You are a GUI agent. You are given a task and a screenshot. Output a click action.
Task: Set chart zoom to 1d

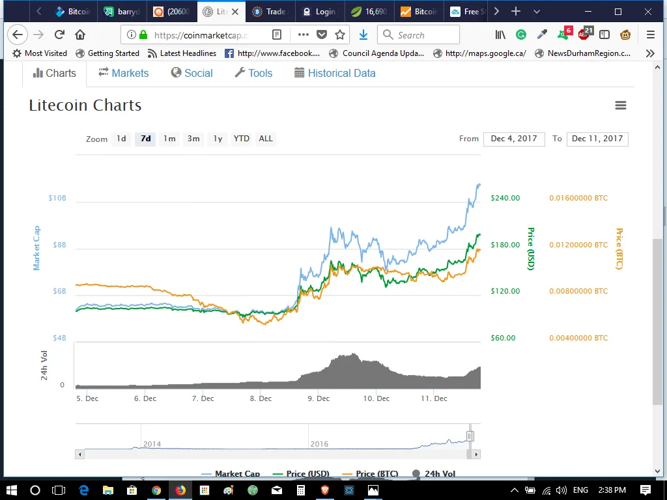click(121, 139)
